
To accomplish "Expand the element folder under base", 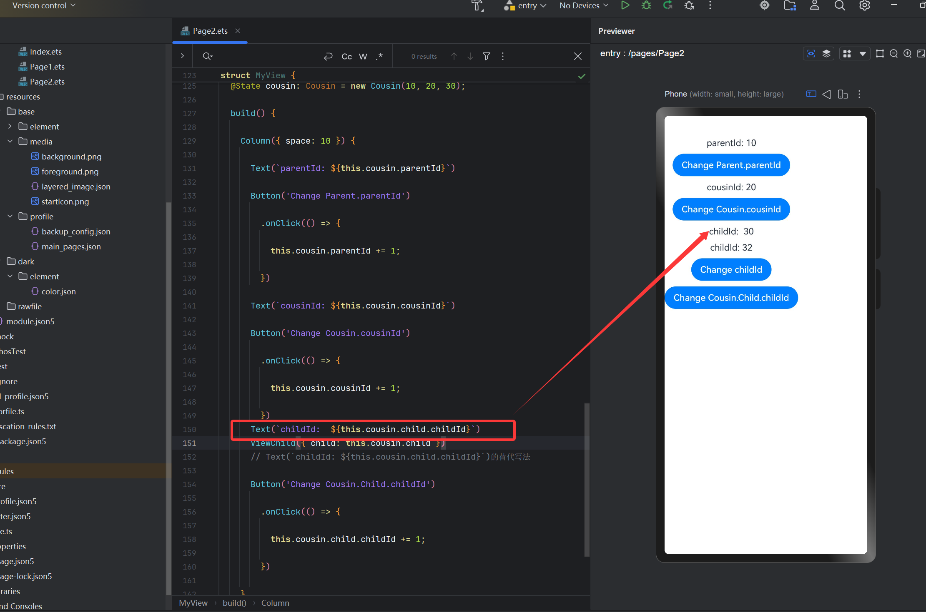I will (x=10, y=126).
